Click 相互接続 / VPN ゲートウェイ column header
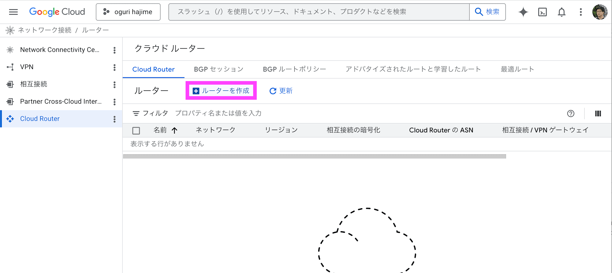Viewport: 612px width, 273px height. [x=545, y=130]
